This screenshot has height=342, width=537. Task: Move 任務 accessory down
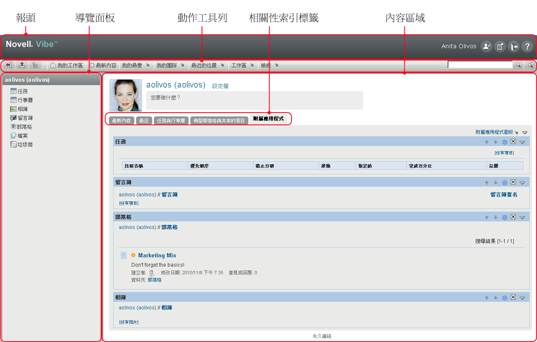click(495, 142)
